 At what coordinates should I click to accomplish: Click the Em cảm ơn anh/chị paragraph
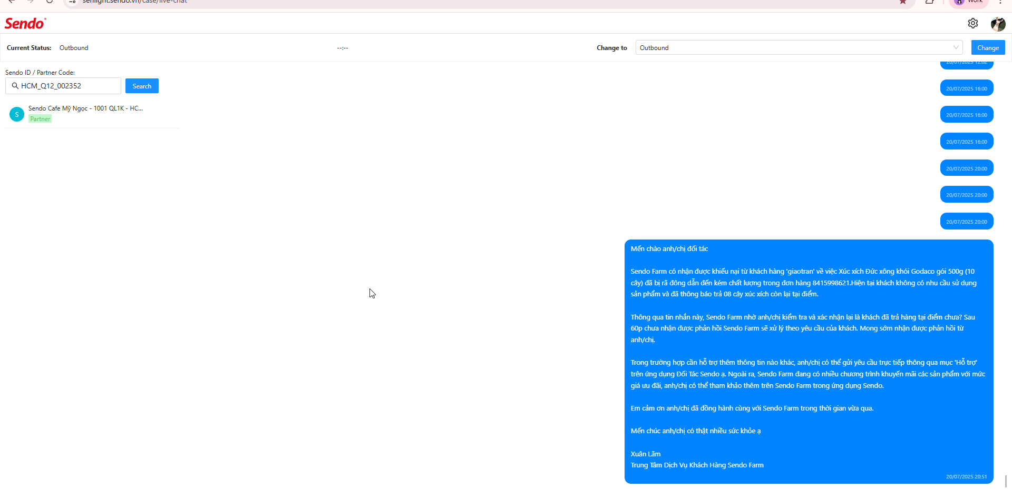(752, 408)
